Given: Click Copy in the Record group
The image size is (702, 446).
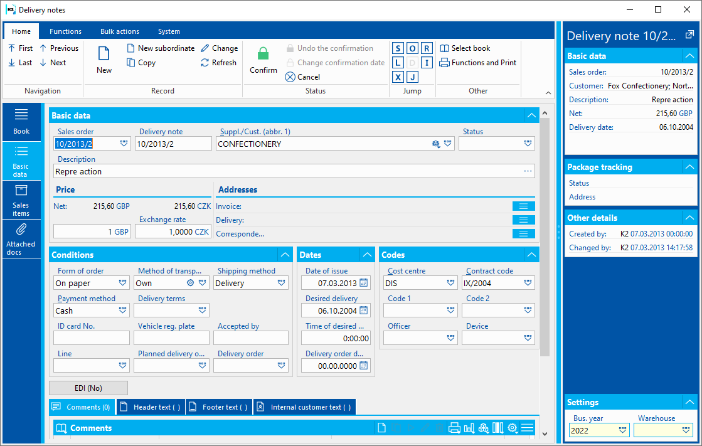Looking at the screenshot, I should 141,63.
